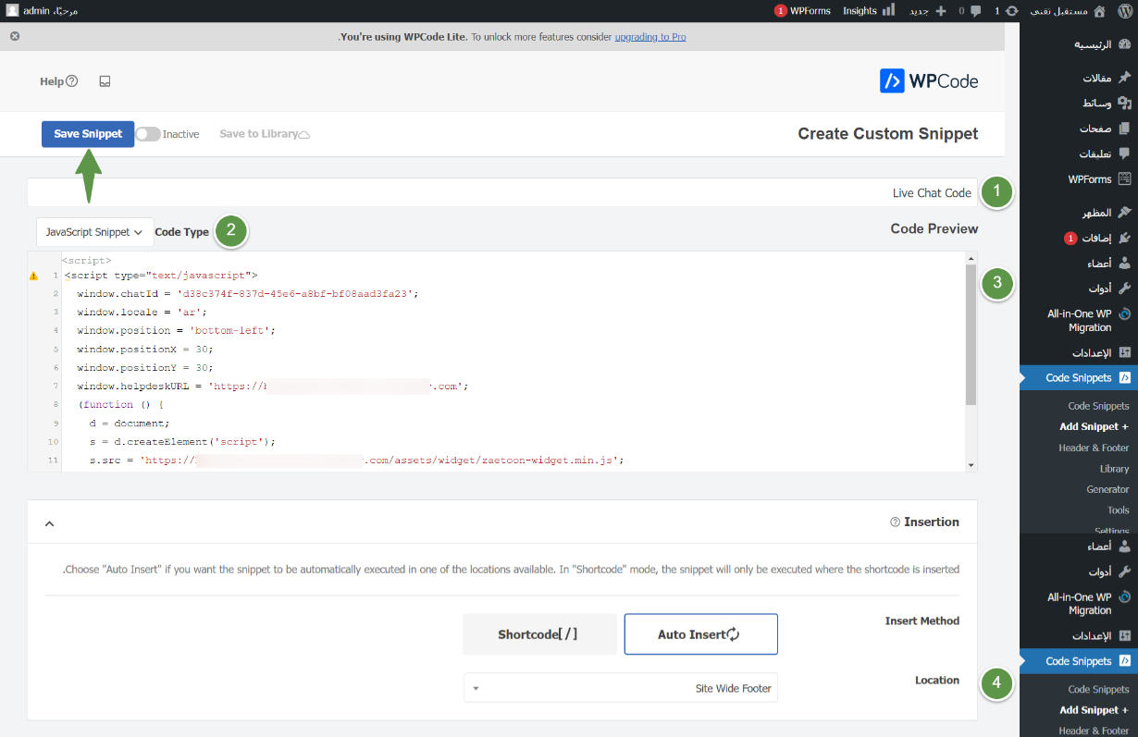Follow the upgrading to Pro link
1138x737 pixels.
(x=650, y=37)
